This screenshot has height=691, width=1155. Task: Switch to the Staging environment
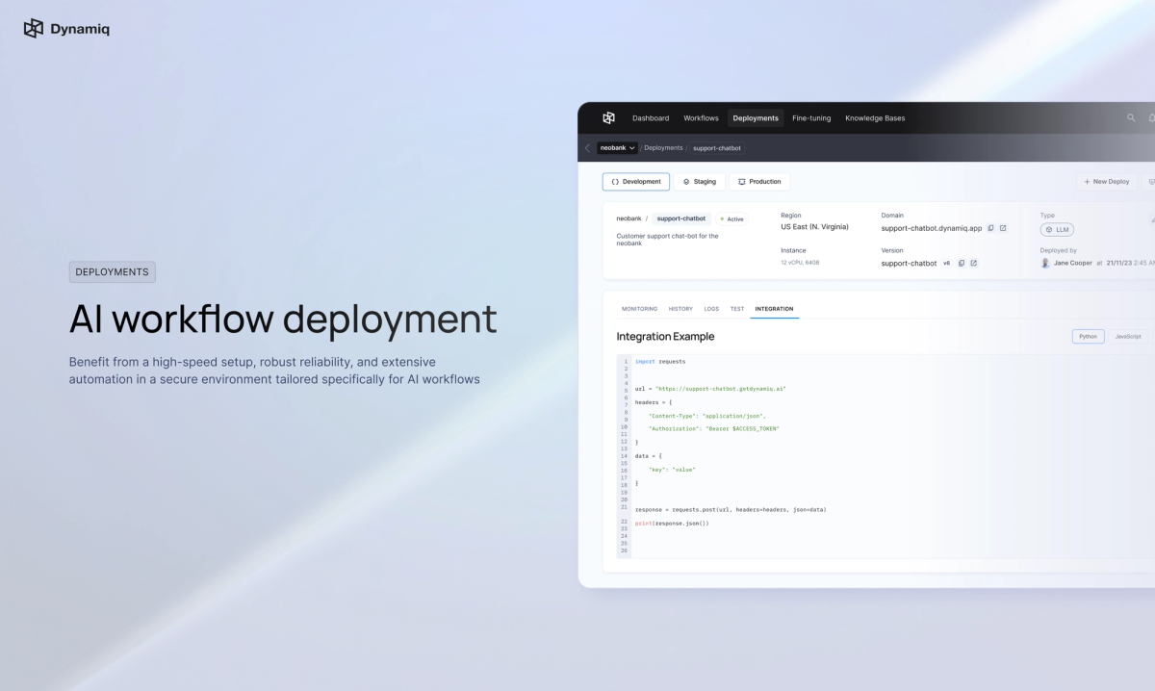(x=700, y=181)
